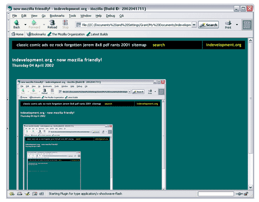Image resolution: width=259 pixels, height=202 pixels.
Task: Open the Debug menu
Action: 110,16
